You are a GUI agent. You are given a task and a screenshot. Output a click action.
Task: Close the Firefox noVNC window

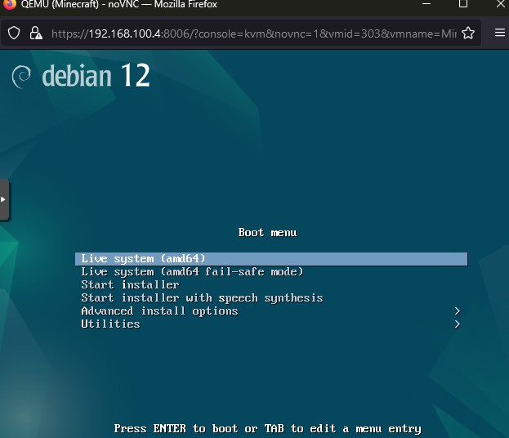501,4
